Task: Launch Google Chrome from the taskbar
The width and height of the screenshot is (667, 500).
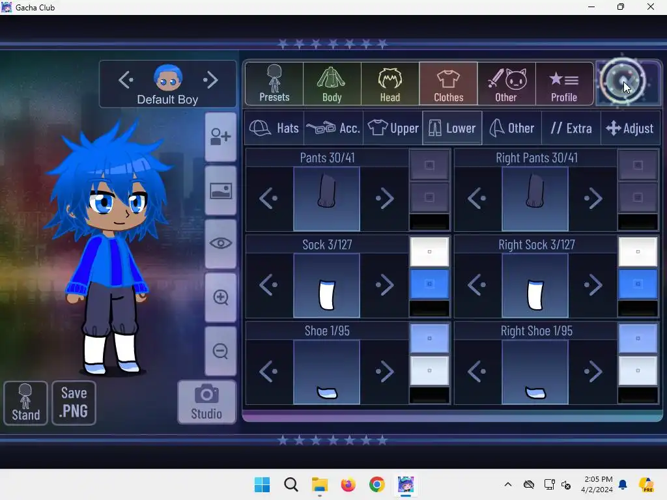Action: click(377, 484)
